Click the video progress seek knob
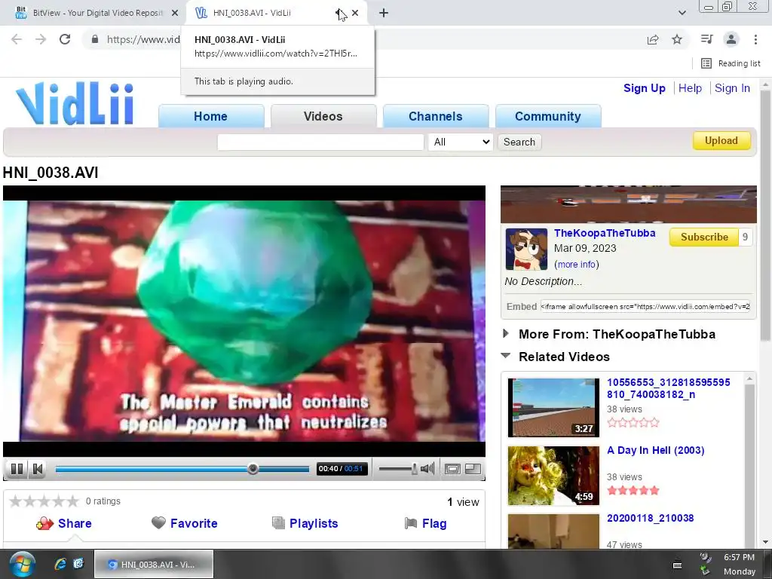 tap(253, 469)
